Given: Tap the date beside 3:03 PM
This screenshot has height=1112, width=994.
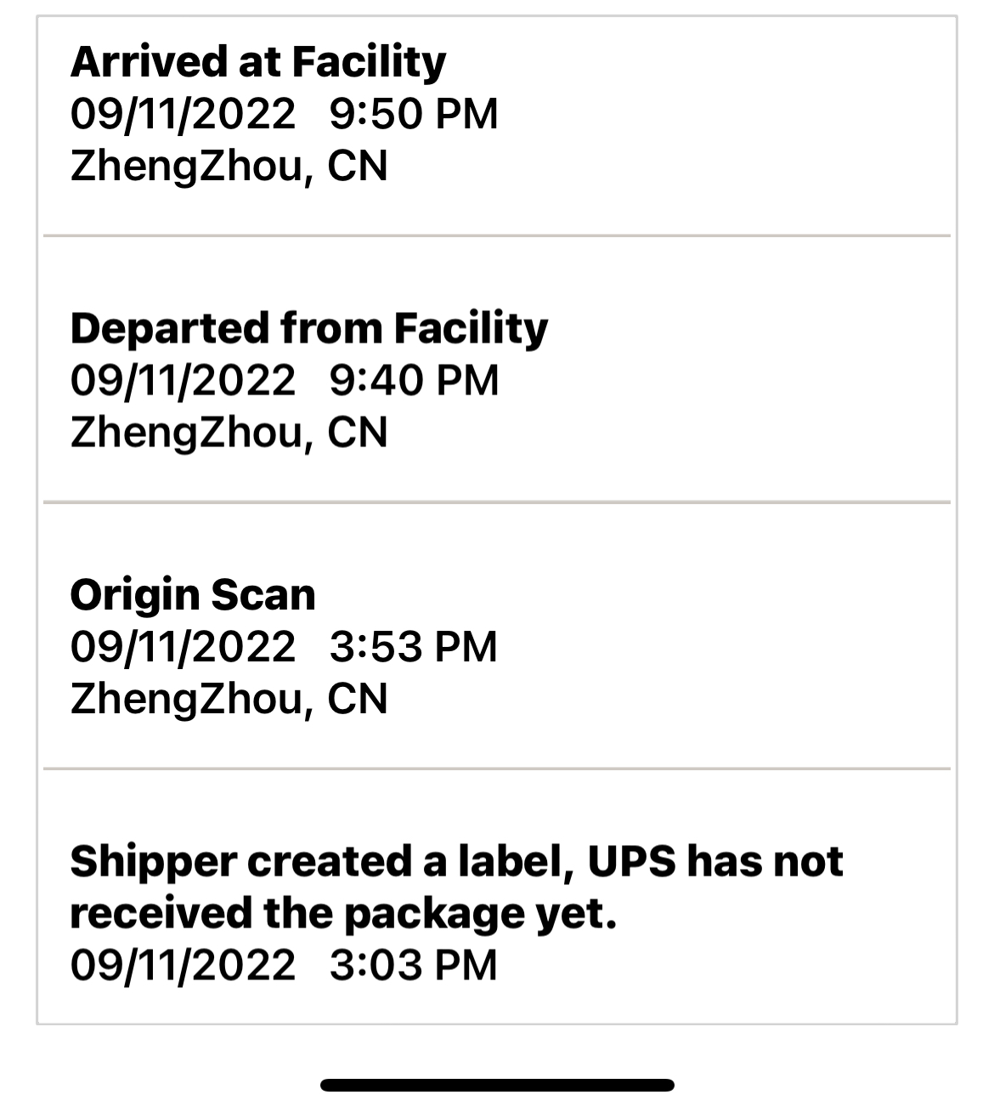Looking at the screenshot, I should pyautogui.click(x=183, y=965).
